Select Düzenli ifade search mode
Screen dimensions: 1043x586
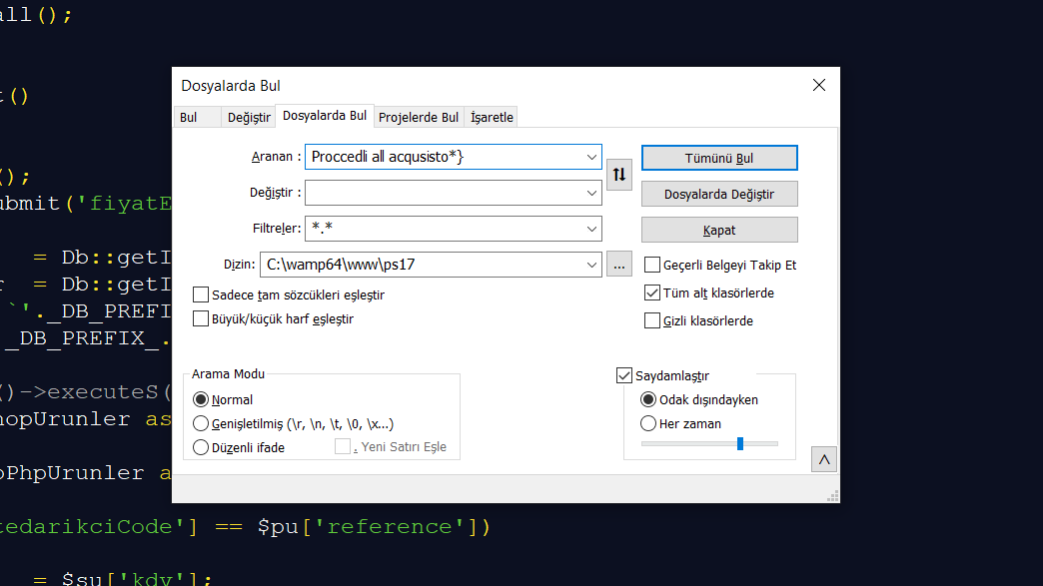[x=200, y=448]
